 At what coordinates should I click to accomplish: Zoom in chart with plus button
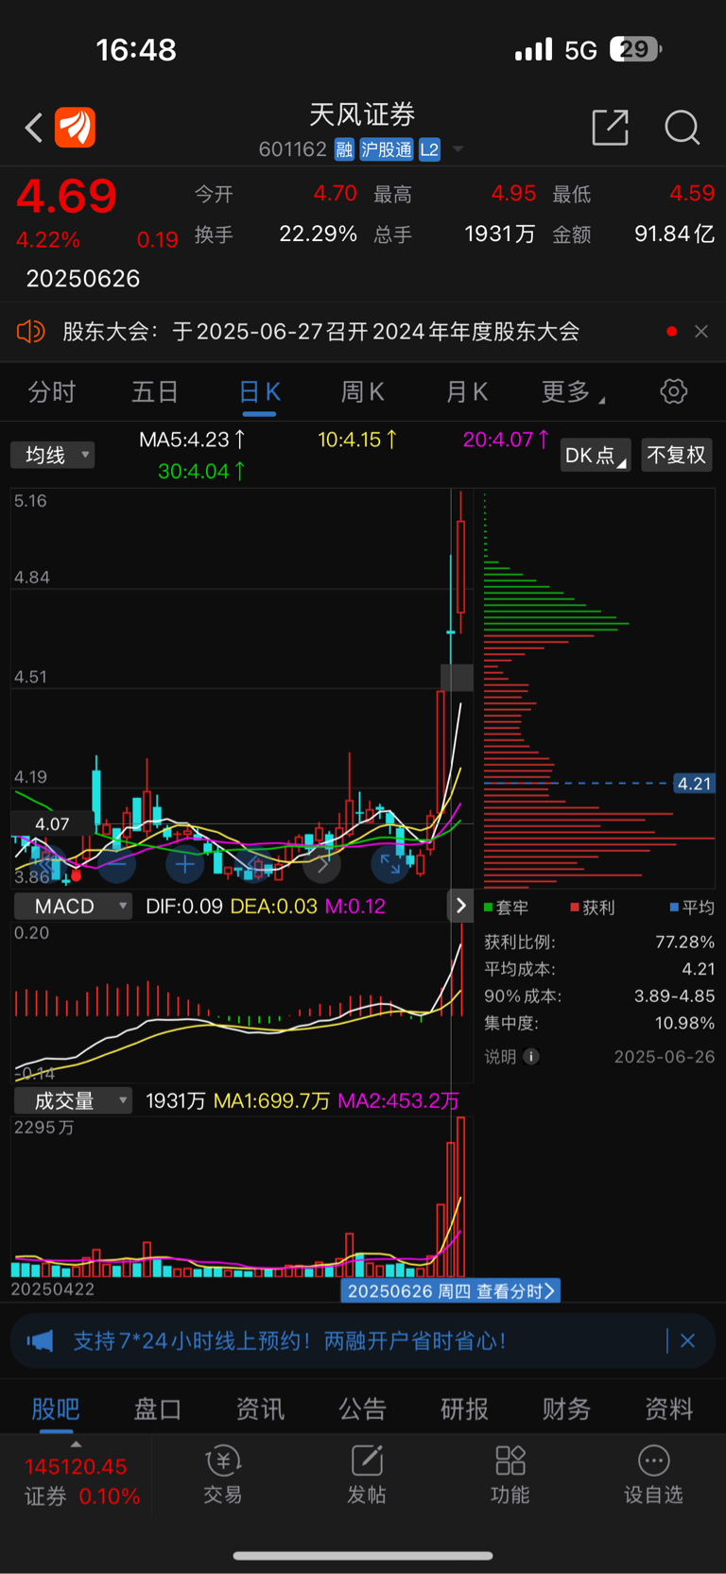tap(184, 864)
